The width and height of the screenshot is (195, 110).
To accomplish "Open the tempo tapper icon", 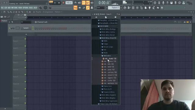I will pos(154,8).
